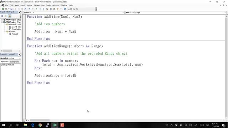The width and height of the screenshot is (228, 128).
Task: Switch to Excel in taskbar
Action: (55, 125)
